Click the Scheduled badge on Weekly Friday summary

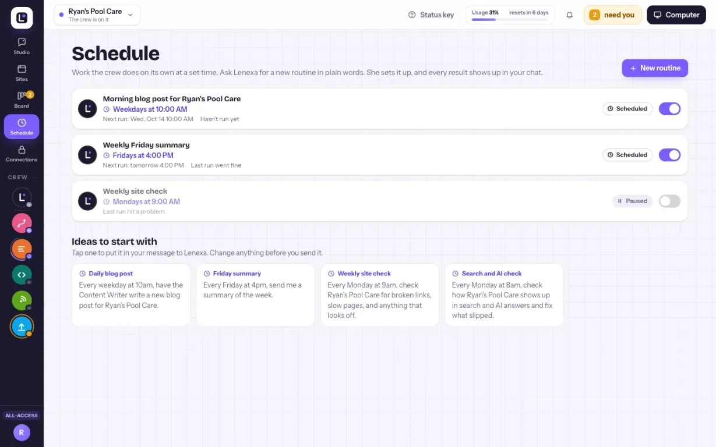pyautogui.click(x=627, y=155)
